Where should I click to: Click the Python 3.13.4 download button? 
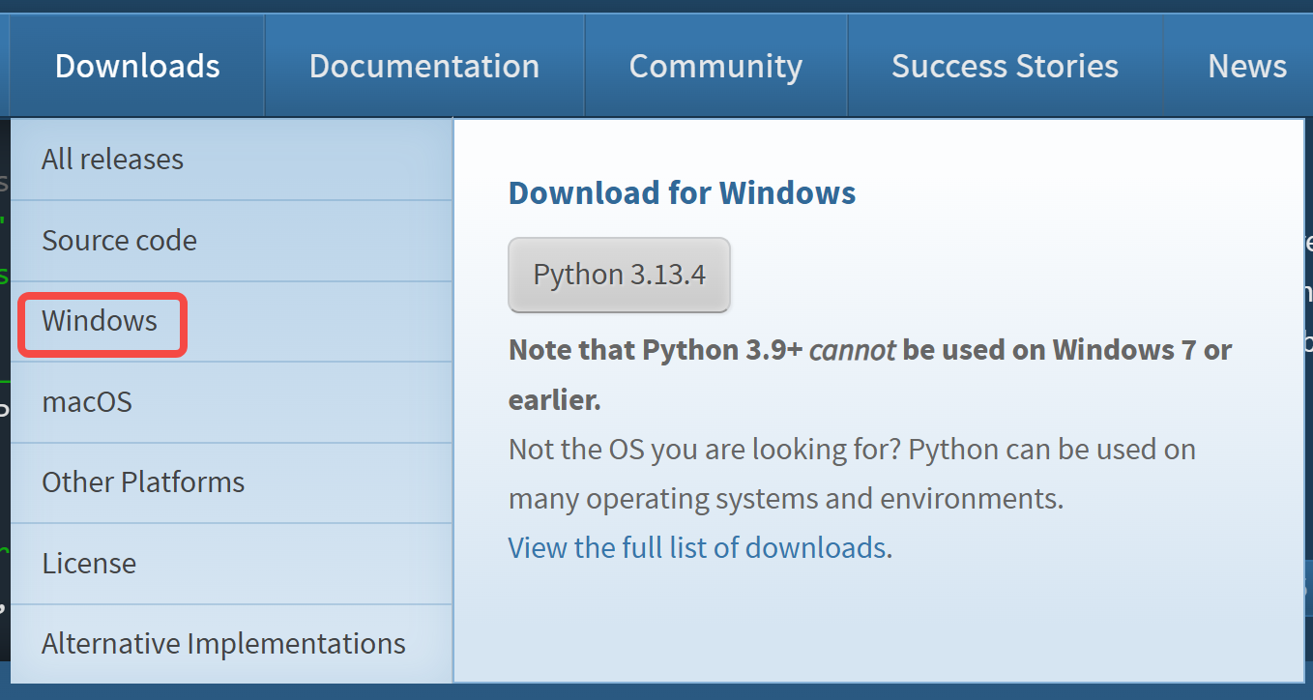click(619, 275)
